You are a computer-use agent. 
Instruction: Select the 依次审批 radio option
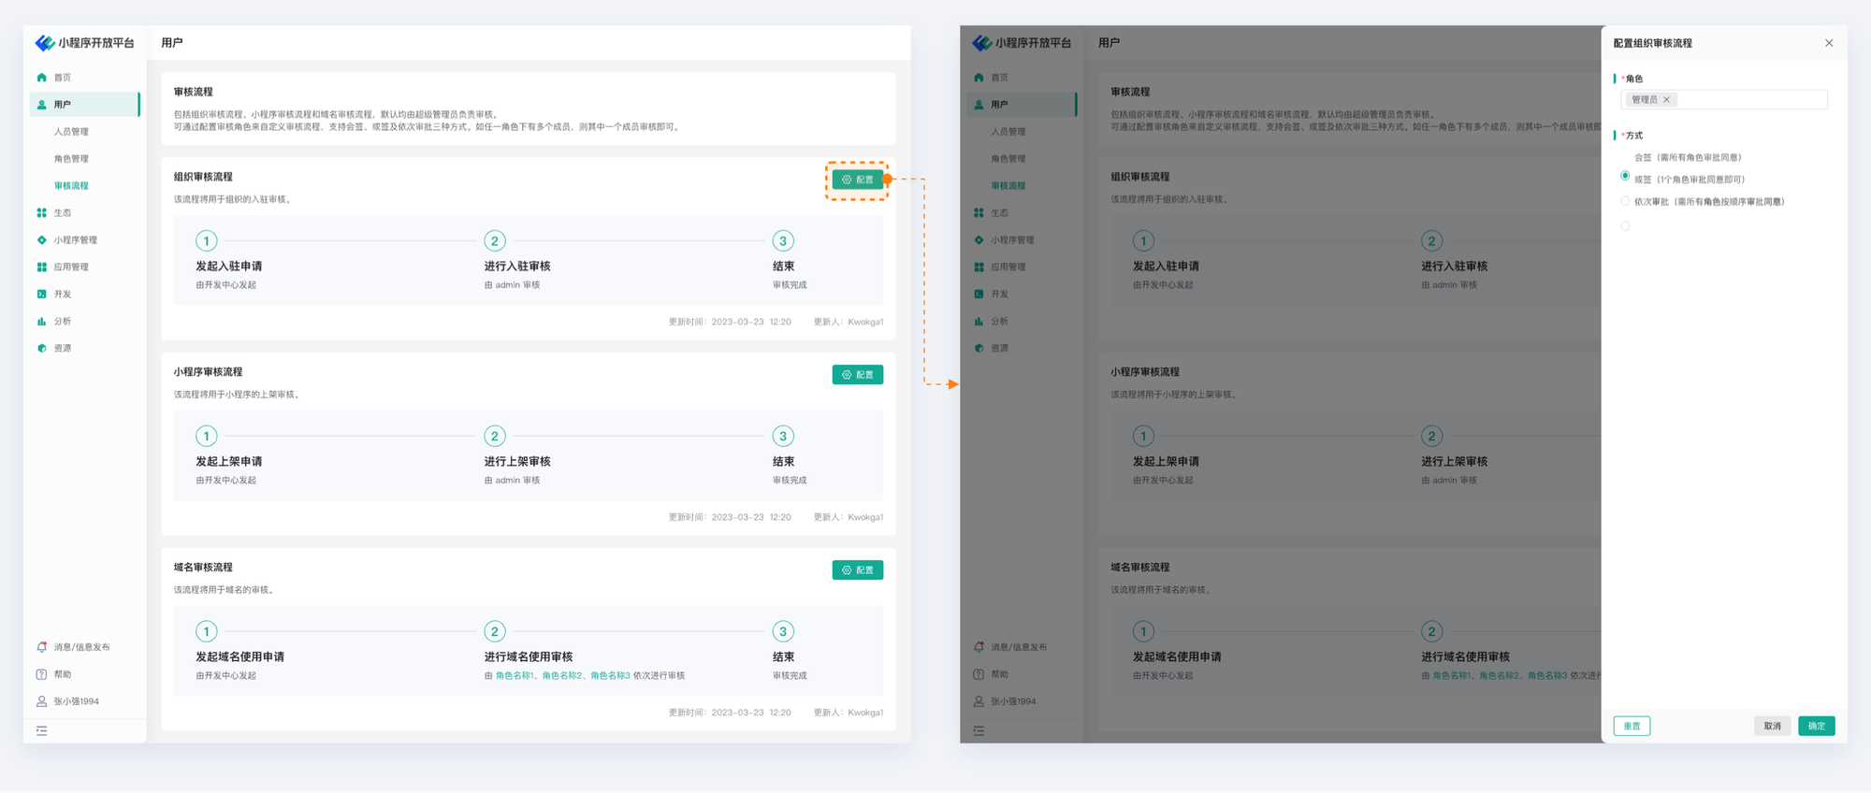tap(1625, 202)
